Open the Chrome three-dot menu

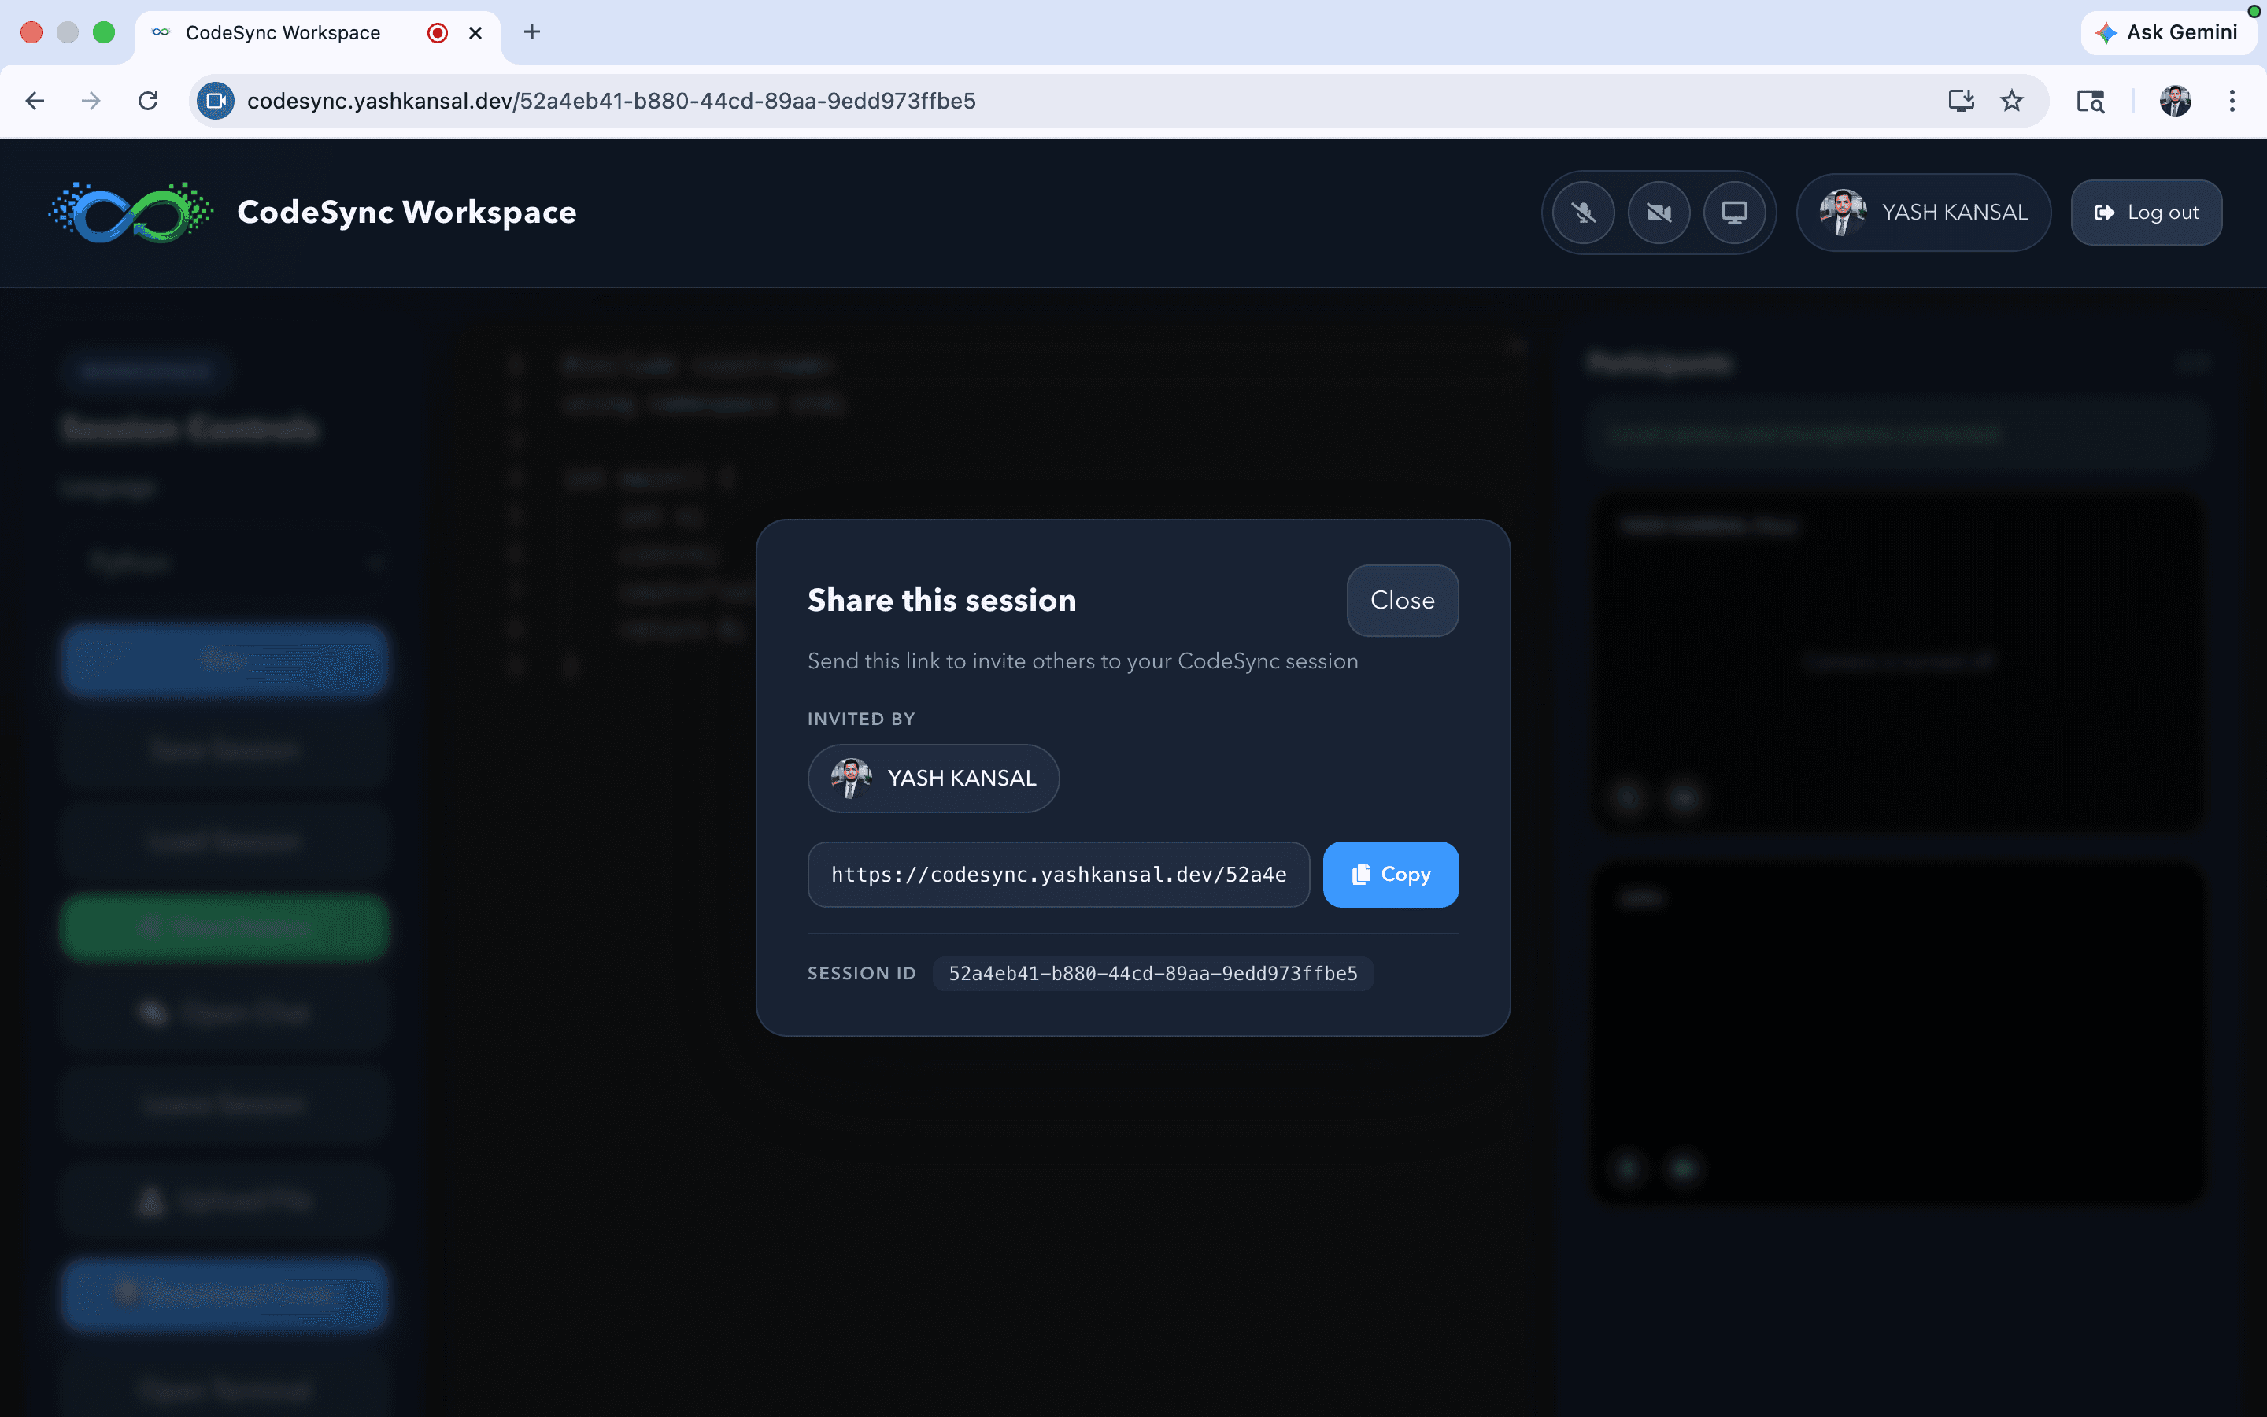pyautogui.click(x=2232, y=100)
